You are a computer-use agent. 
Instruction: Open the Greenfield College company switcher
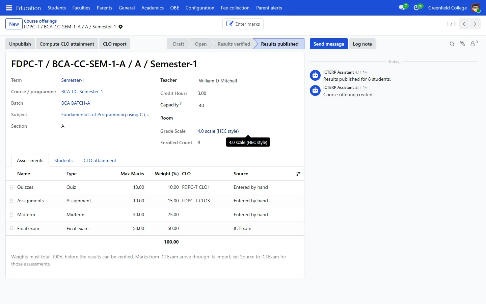(x=448, y=8)
